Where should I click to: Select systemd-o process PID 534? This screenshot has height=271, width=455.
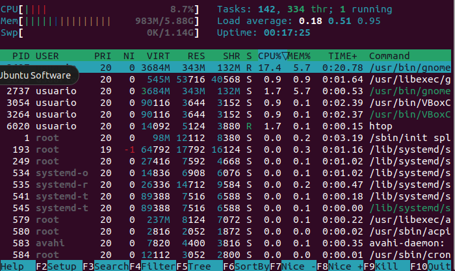(x=226, y=173)
